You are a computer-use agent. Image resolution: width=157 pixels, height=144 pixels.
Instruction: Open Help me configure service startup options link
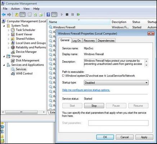pyautogui.click(x=86, y=90)
